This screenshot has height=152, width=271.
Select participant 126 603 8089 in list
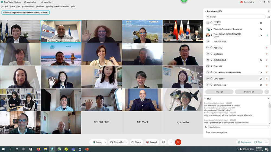pyautogui.click(x=236, y=42)
